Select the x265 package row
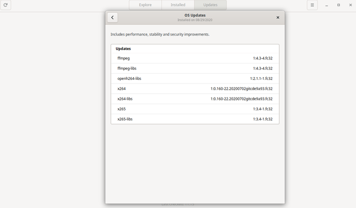This screenshot has height=208, width=356. 195,109
